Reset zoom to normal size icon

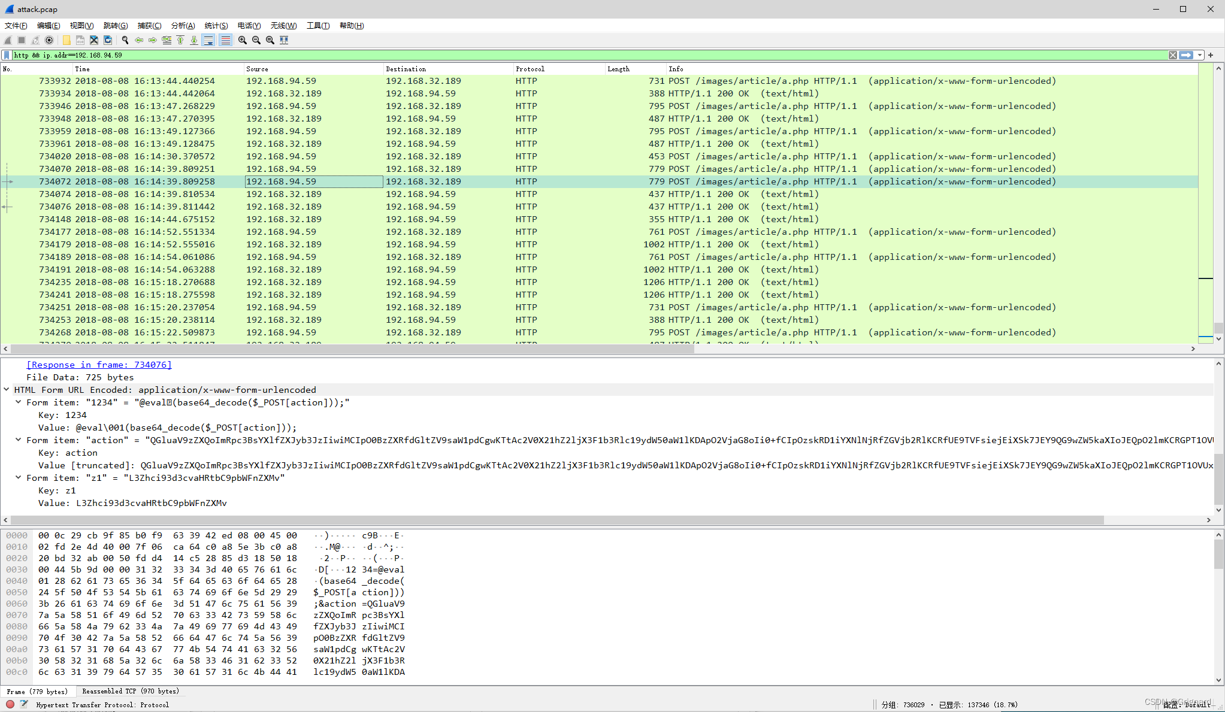click(270, 40)
